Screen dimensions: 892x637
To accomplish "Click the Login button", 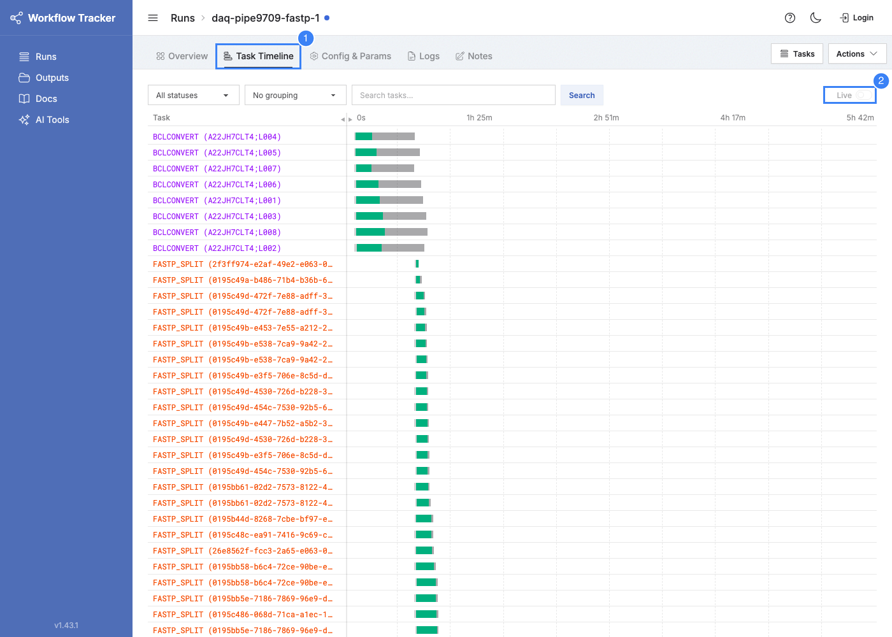I will (x=856, y=18).
